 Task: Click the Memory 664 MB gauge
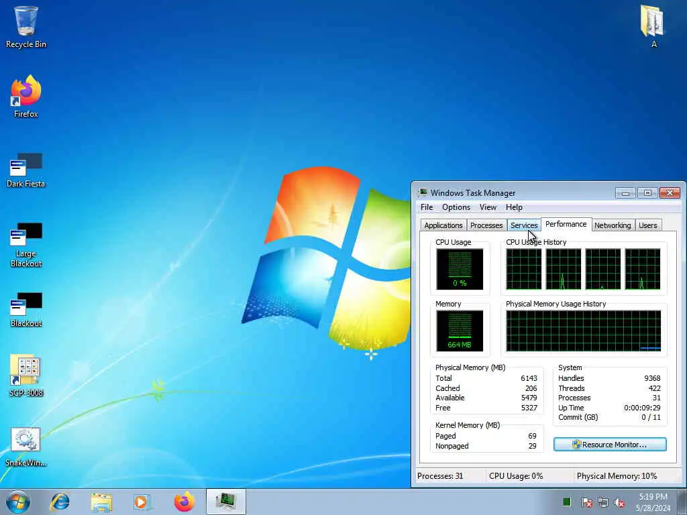tap(460, 331)
